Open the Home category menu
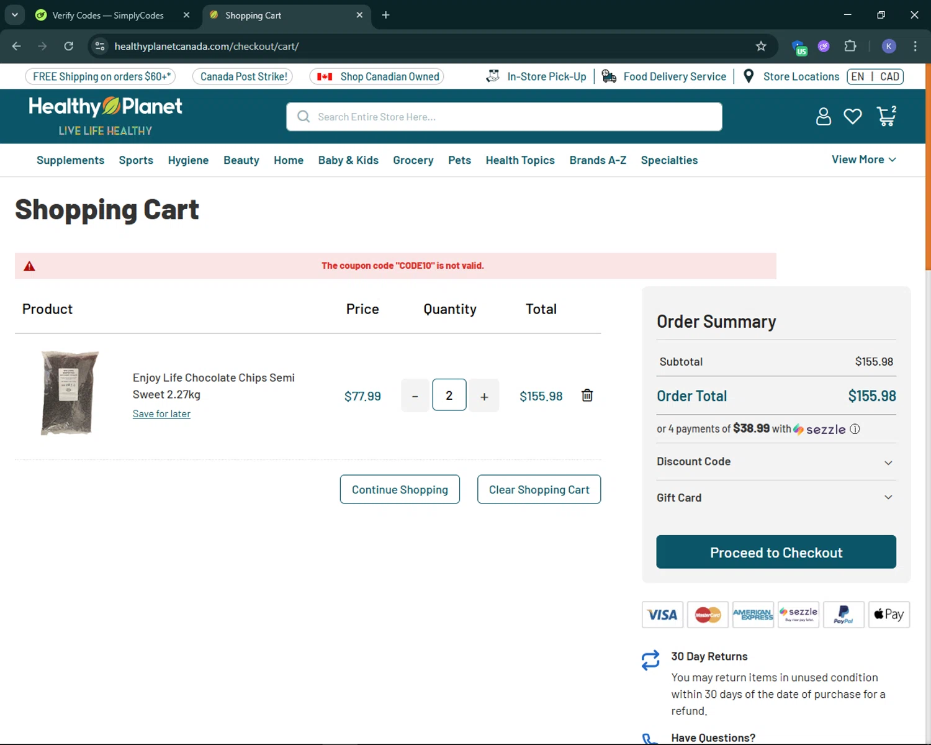This screenshot has height=745, width=931. click(x=289, y=160)
